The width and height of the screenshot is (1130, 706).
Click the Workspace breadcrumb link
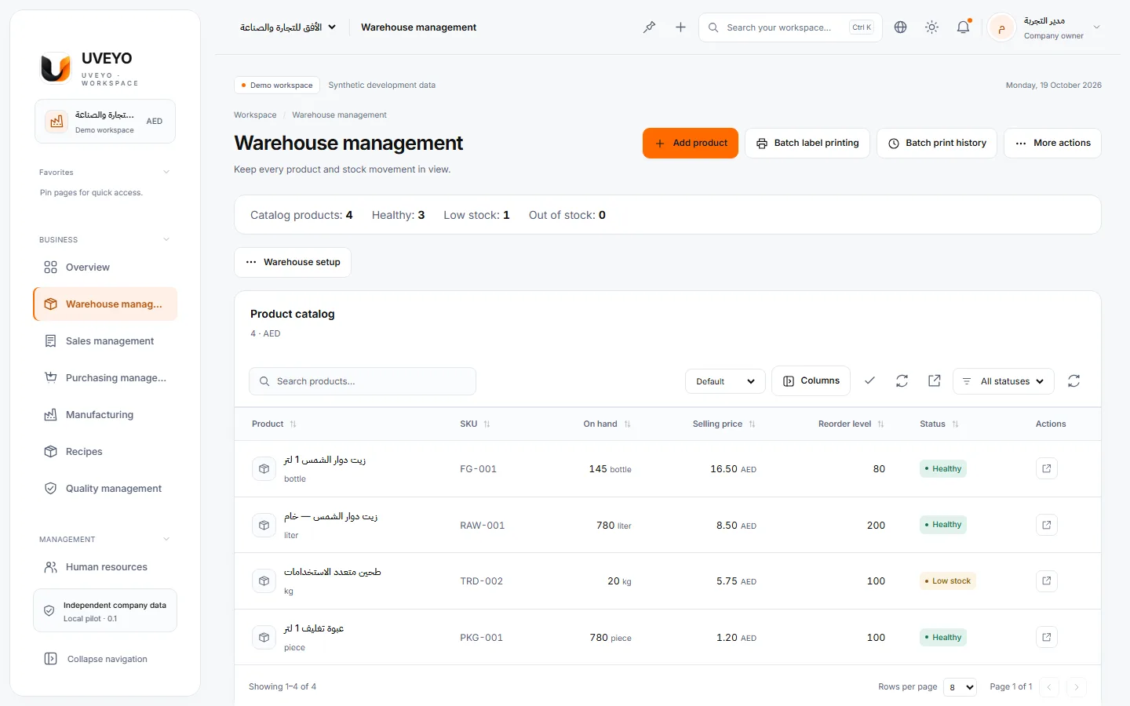tap(255, 115)
